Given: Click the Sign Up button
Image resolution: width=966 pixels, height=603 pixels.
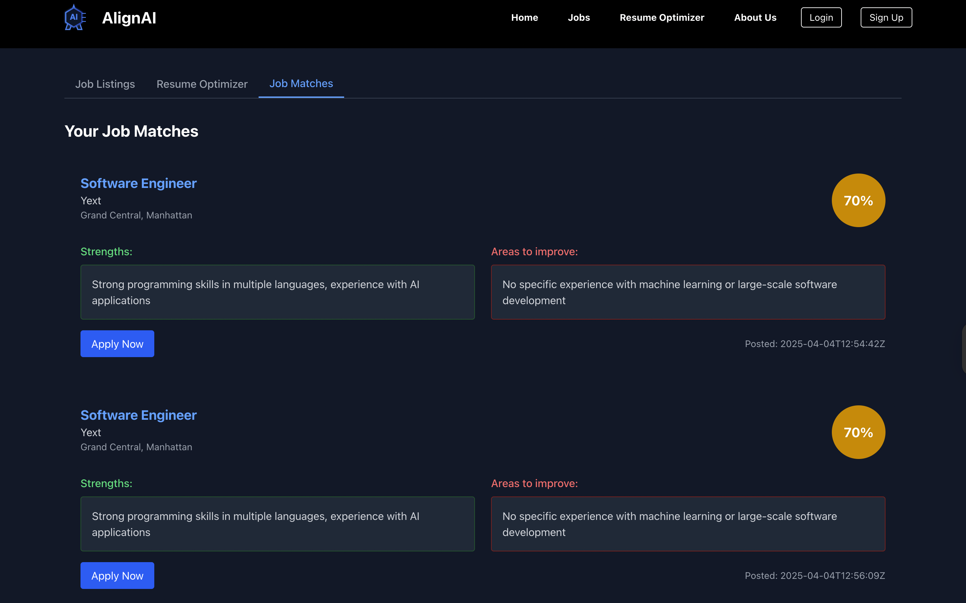Looking at the screenshot, I should (886, 17).
